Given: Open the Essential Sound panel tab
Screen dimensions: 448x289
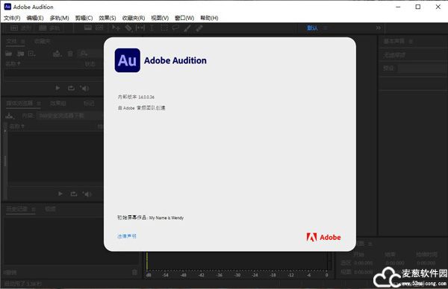Looking at the screenshot, I should (394, 41).
